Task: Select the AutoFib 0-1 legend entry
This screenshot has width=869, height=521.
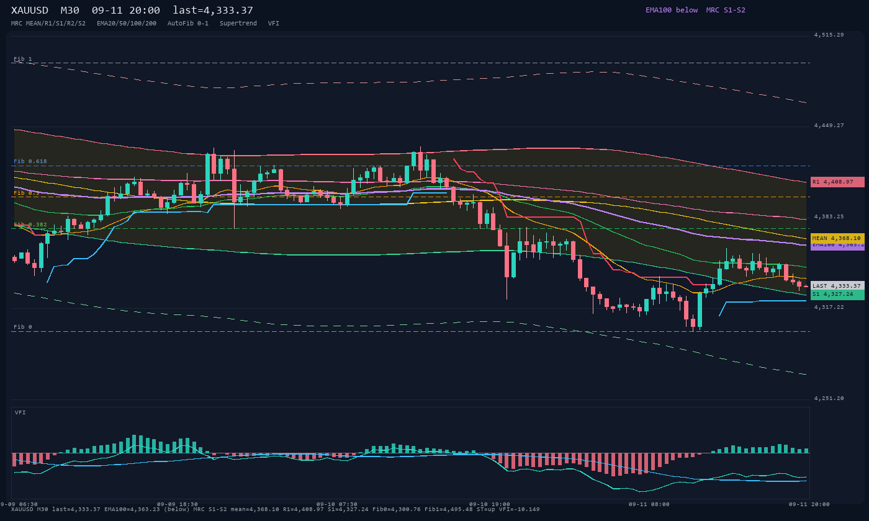Action: (x=188, y=24)
